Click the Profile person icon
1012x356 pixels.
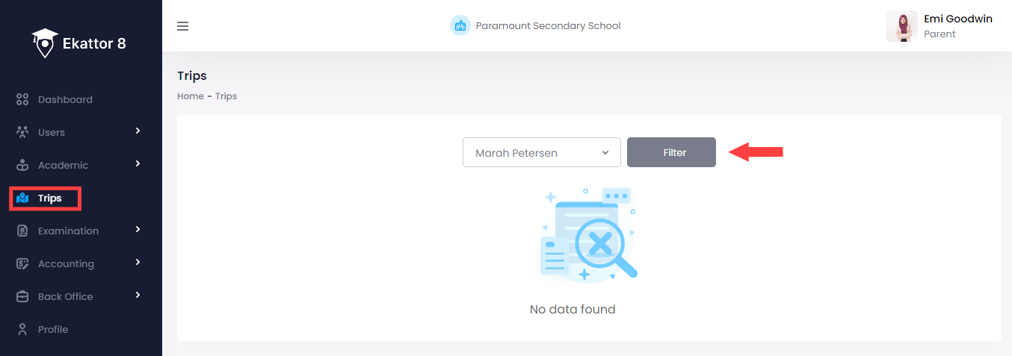point(22,329)
